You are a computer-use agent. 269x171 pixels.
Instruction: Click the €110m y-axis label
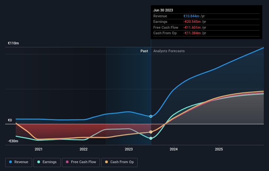13,43
